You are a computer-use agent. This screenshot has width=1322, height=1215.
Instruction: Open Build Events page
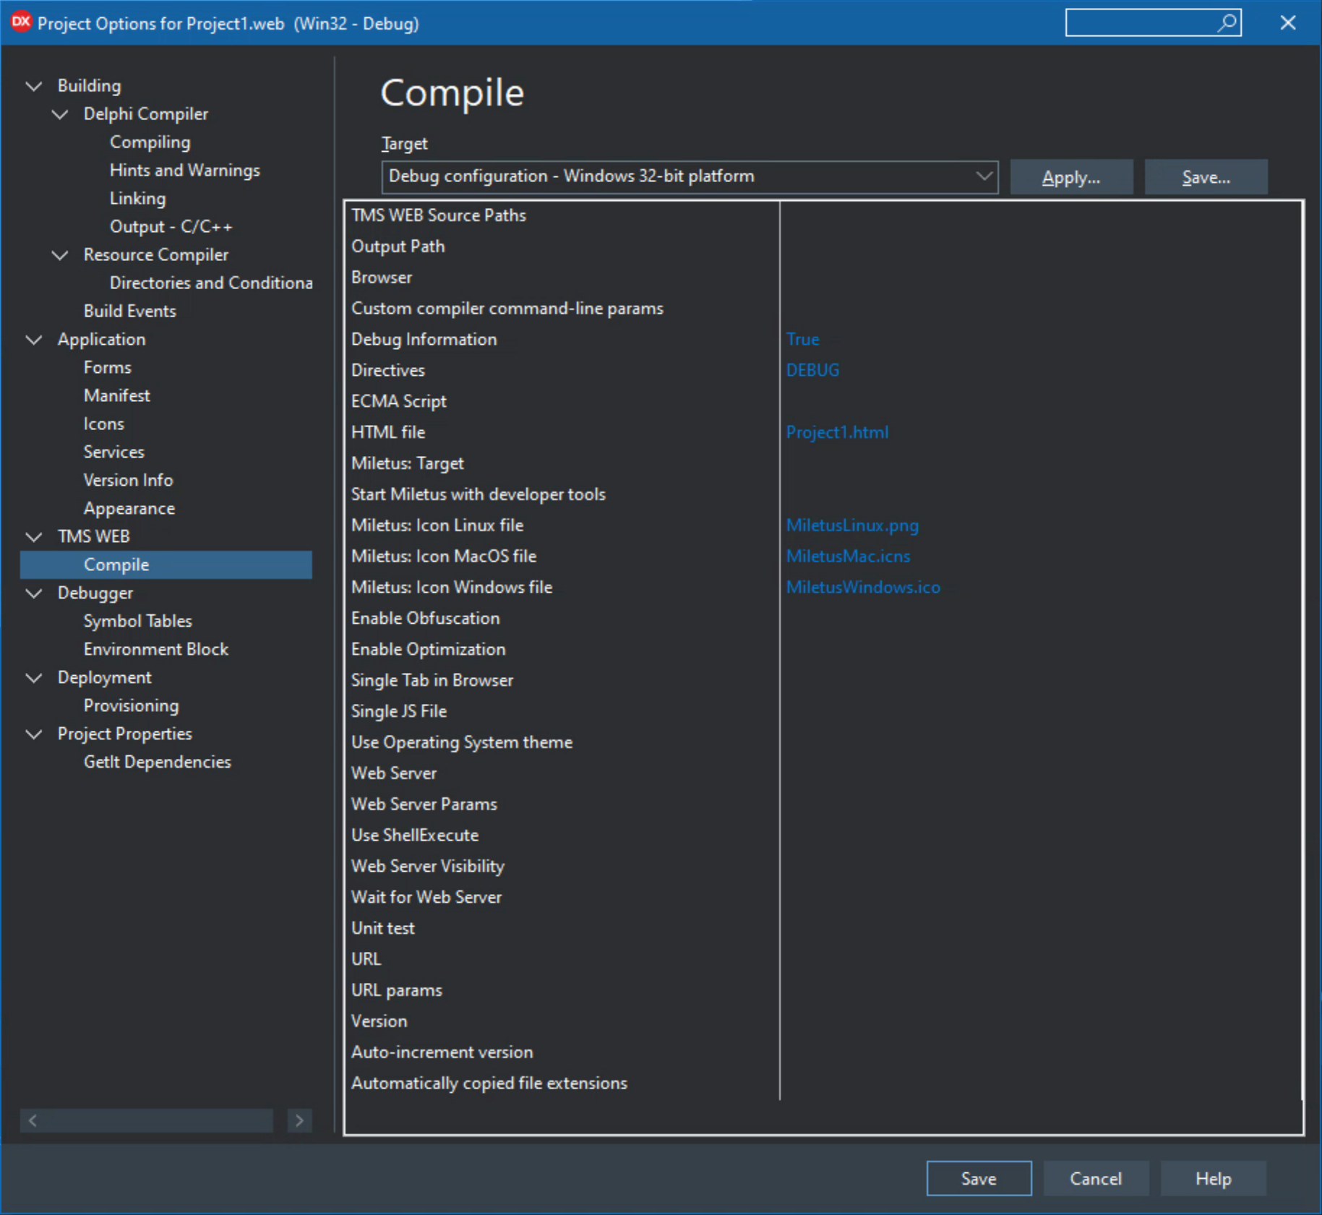[130, 312]
